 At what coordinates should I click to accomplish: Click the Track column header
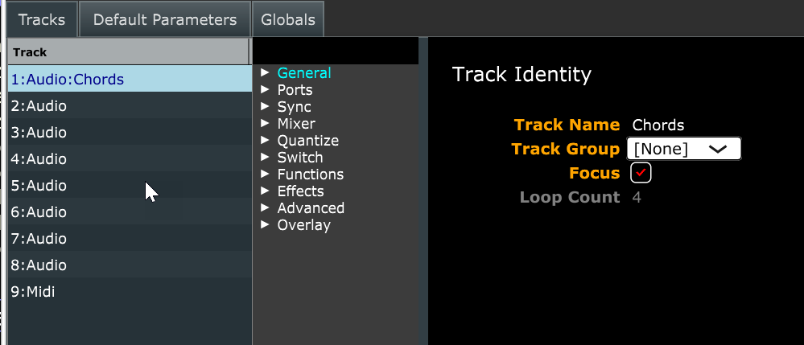[129, 52]
